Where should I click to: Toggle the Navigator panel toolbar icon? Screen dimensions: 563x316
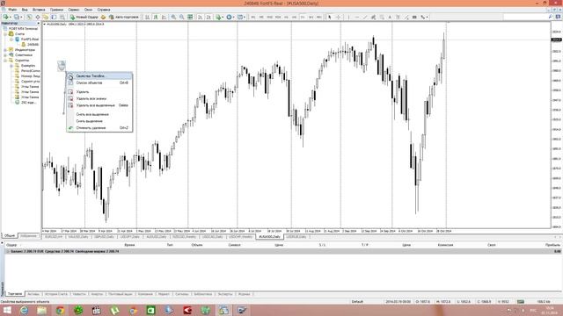point(46,17)
